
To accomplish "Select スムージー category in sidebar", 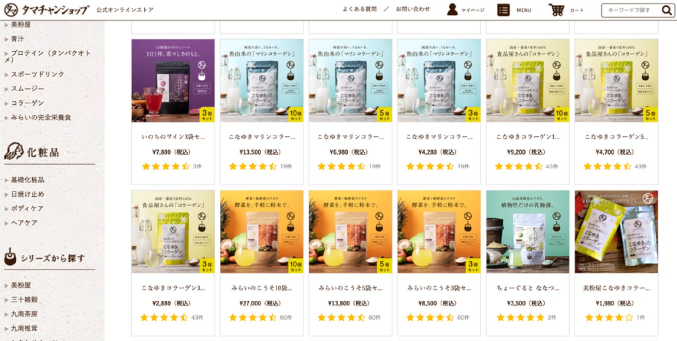I will tap(28, 89).
